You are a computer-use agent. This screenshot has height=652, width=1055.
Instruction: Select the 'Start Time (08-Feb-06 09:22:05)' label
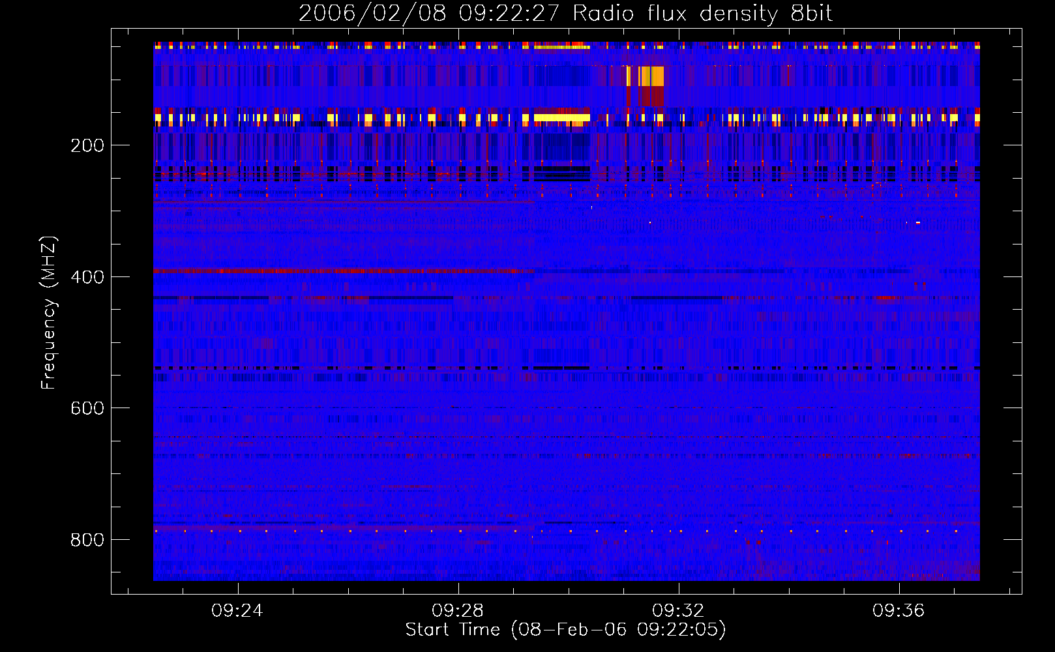565,630
